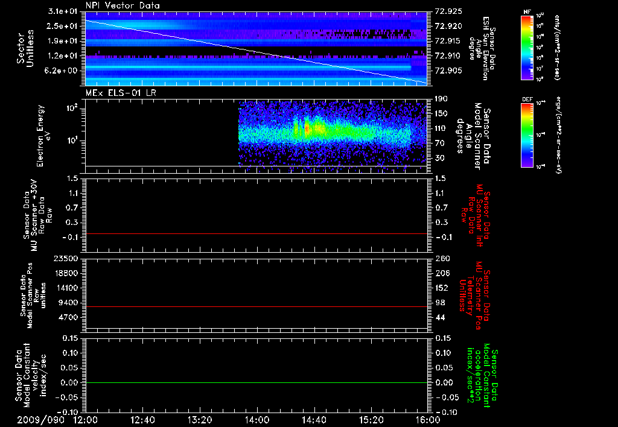Viewport: 618px width, 427px height.
Task: Click the 12:40 time axis label
Action: pos(142,420)
